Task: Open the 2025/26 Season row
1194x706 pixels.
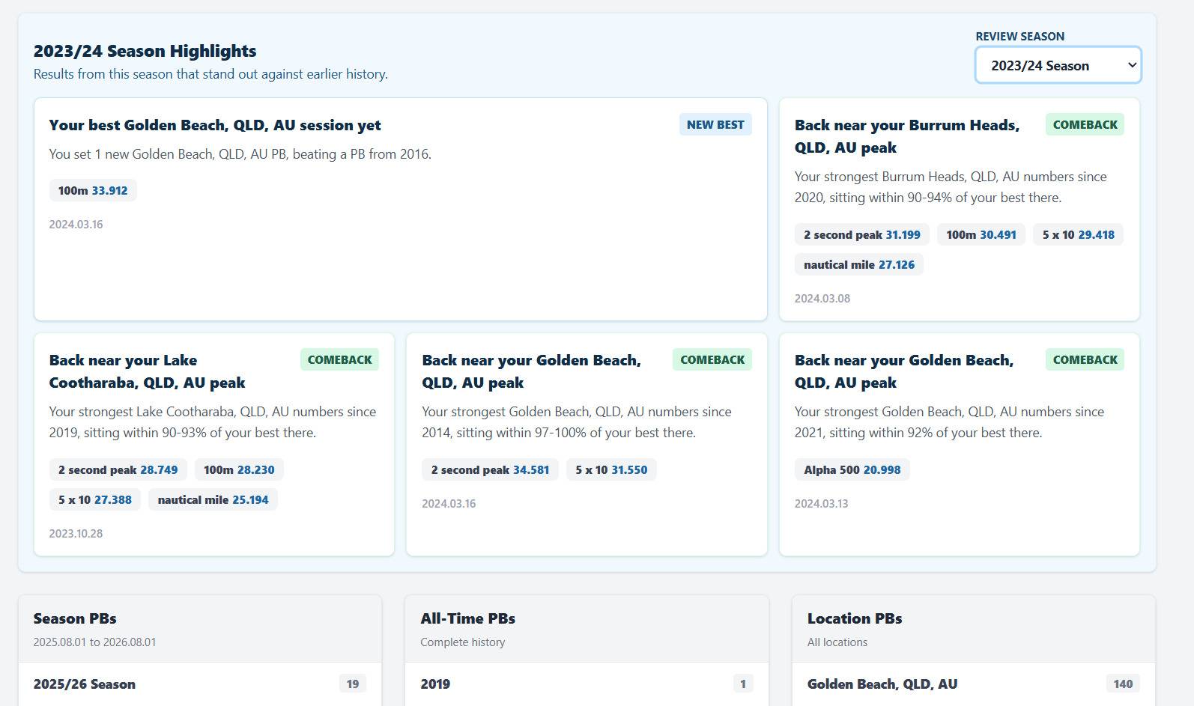Action: (200, 684)
